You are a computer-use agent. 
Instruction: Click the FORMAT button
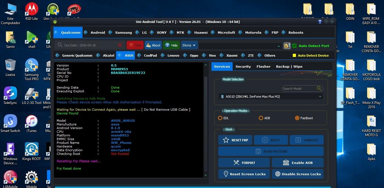click(x=244, y=163)
